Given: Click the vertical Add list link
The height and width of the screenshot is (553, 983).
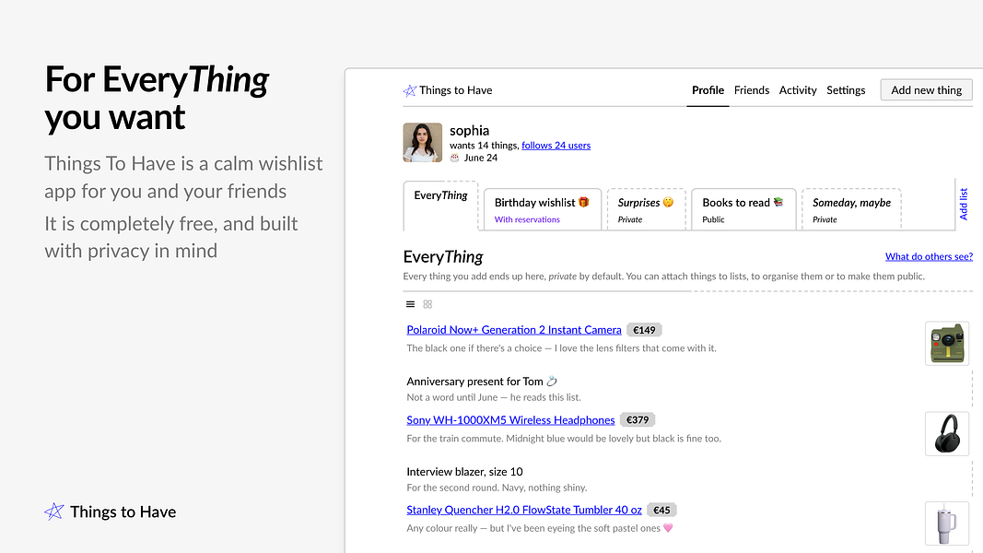Looking at the screenshot, I should pyautogui.click(x=964, y=204).
